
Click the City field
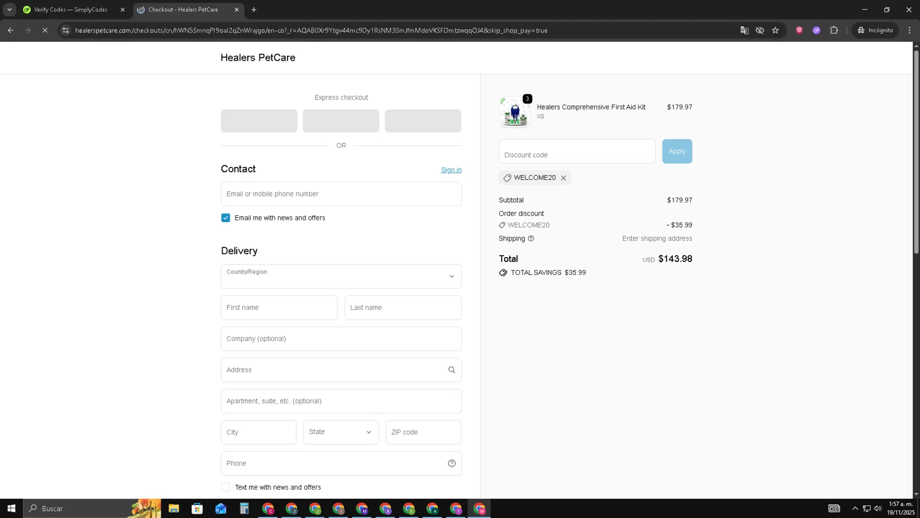(x=259, y=432)
